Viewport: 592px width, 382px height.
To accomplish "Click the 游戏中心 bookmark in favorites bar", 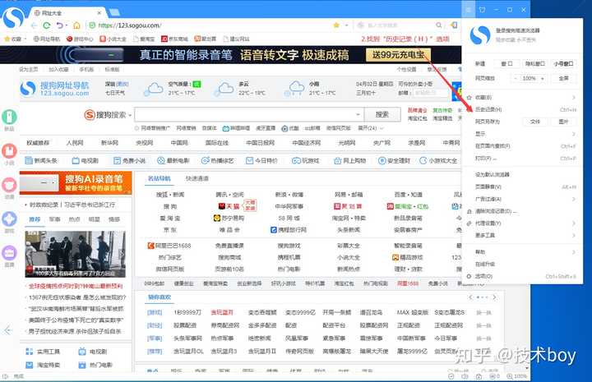I will pos(80,39).
